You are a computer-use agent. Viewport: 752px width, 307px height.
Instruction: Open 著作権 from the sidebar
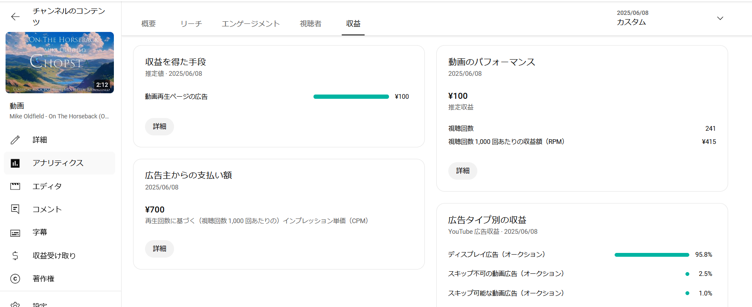point(60,278)
